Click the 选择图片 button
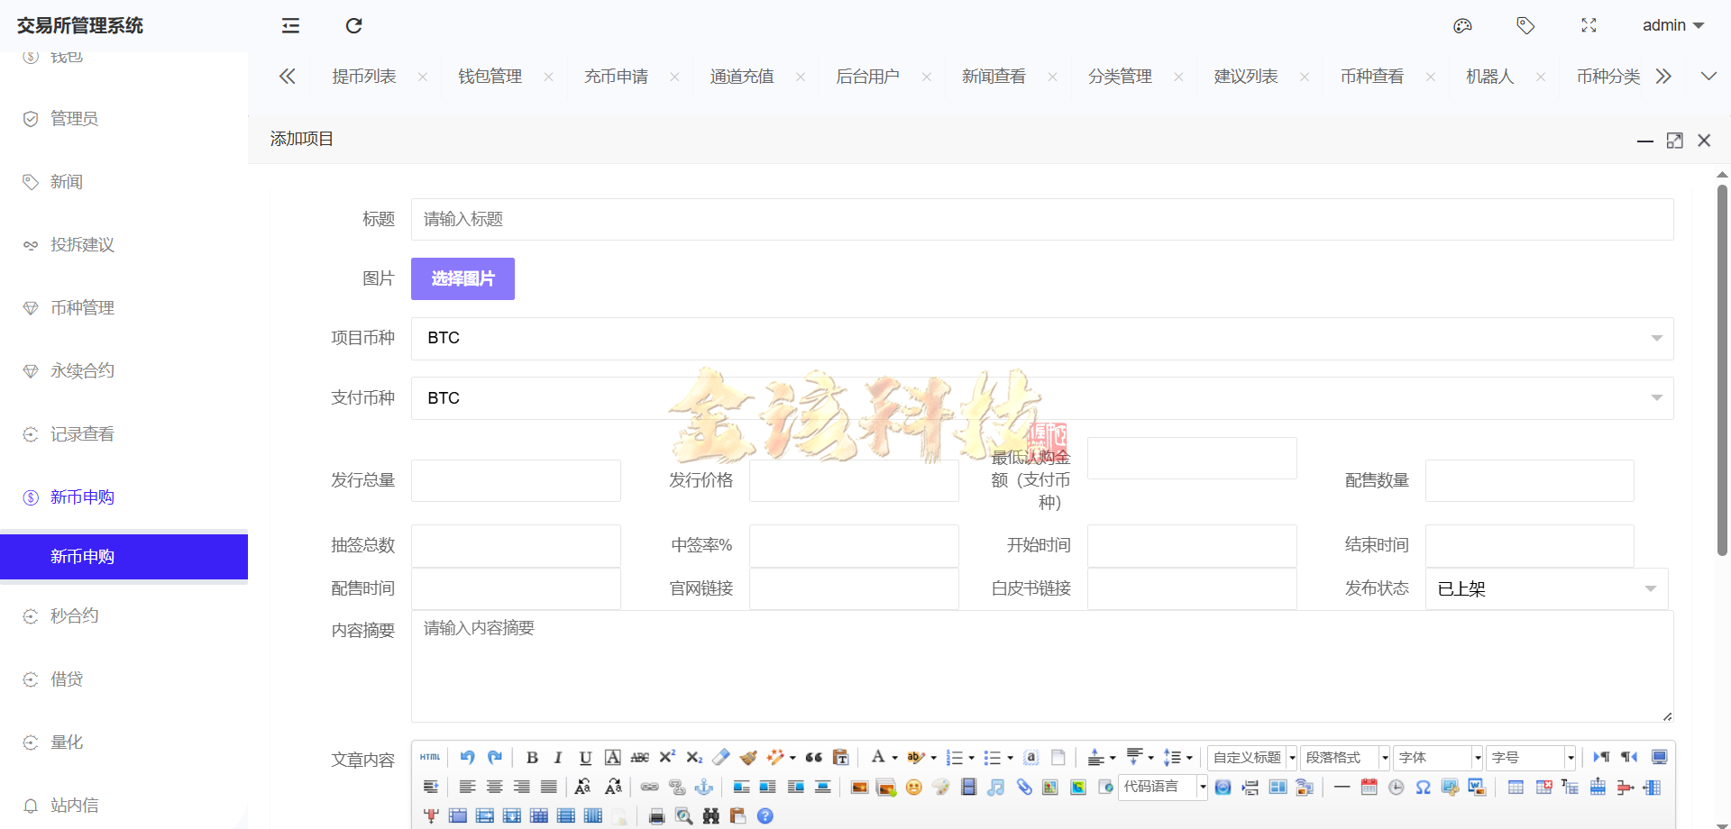Screen dimensions: 1731x829 463,278
